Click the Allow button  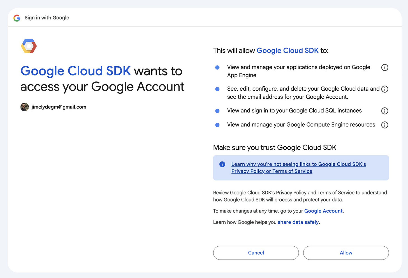tap(346, 253)
